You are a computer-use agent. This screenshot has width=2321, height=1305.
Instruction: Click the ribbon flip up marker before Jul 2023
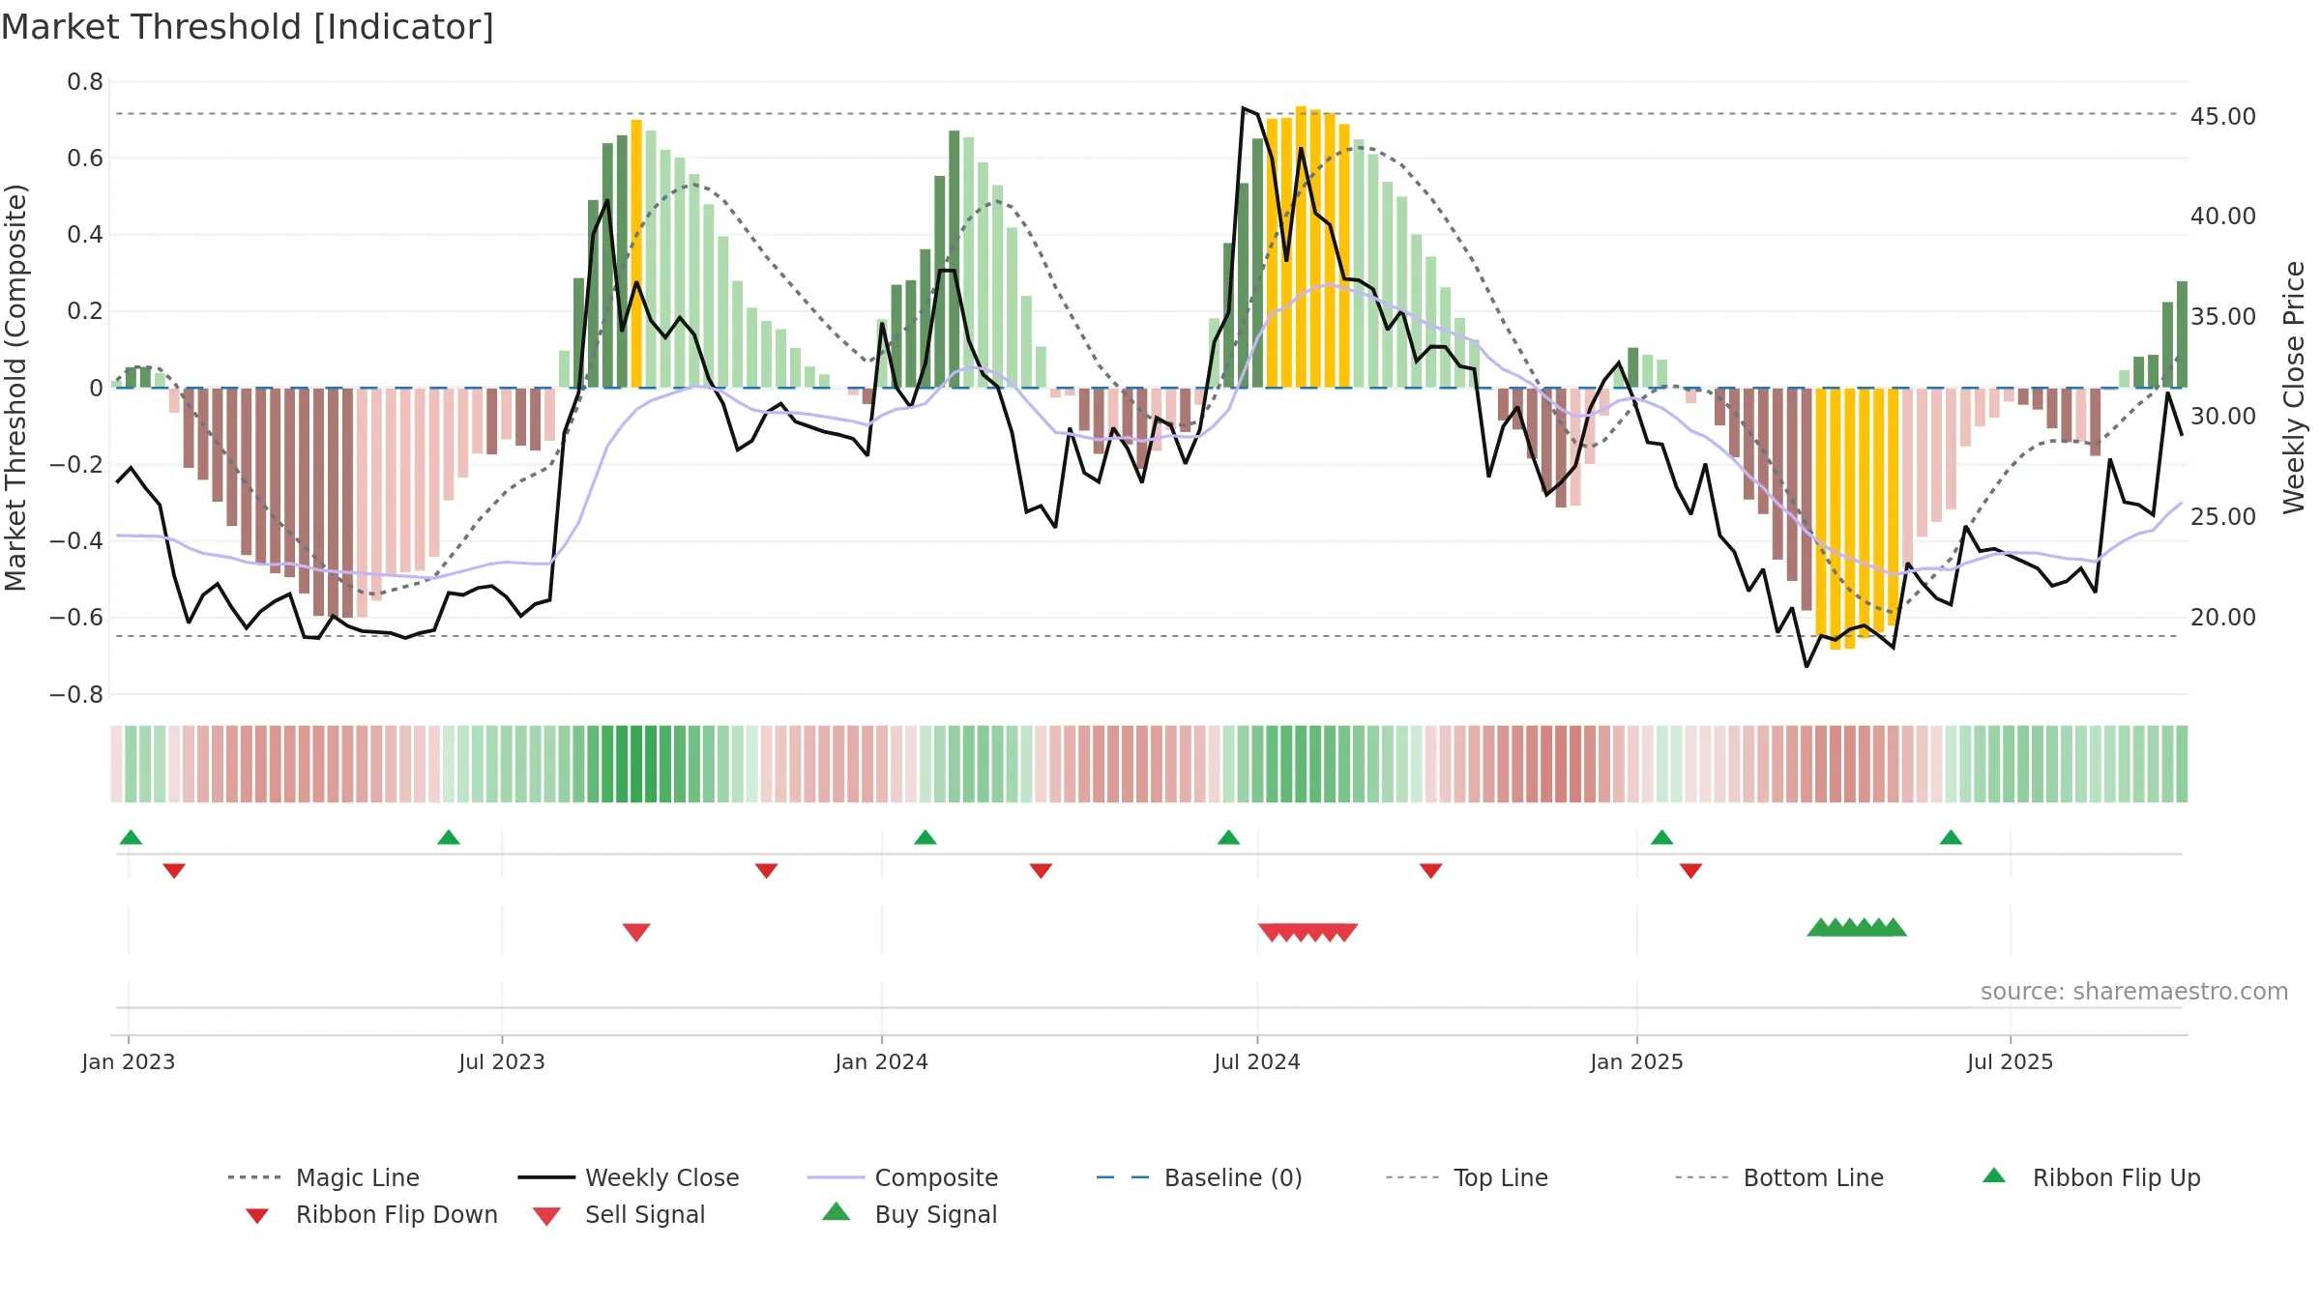coord(449,837)
